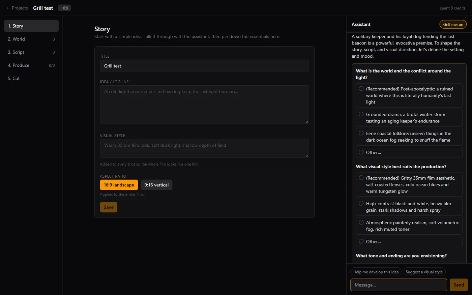The width and height of the screenshot is (472, 295).
Task: Select the 9:16 vertical aspect ratio
Action: (x=156, y=185)
